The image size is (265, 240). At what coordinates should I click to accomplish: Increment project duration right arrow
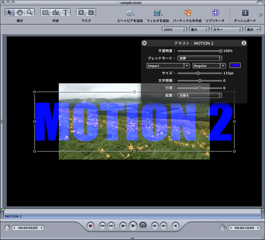tap(258, 228)
